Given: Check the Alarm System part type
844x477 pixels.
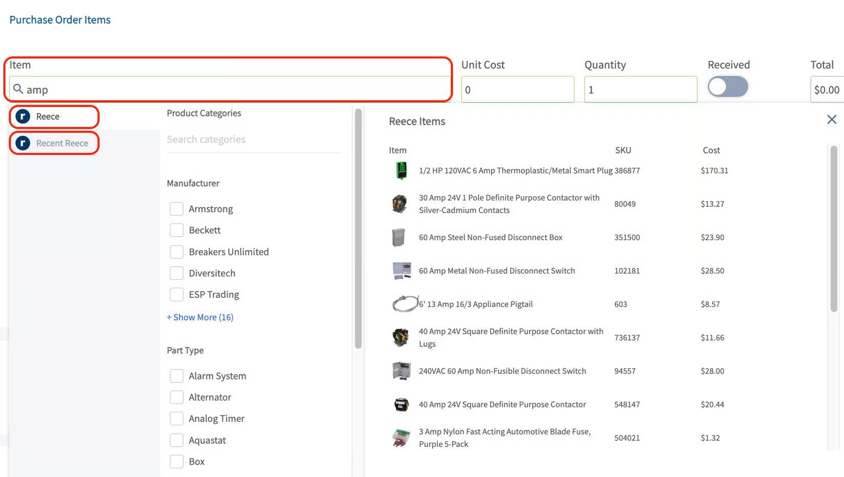Looking at the screenshot, I should 176,376.
